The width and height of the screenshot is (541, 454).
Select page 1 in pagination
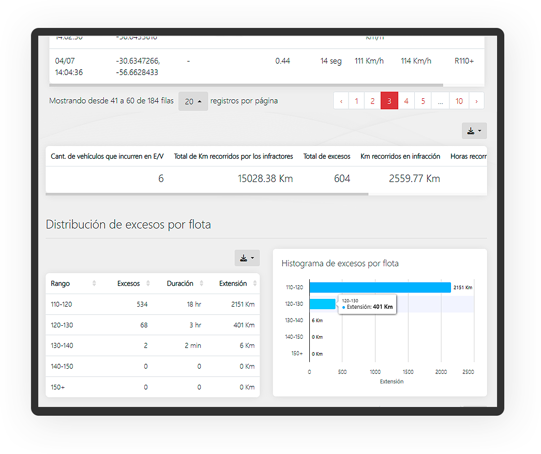(x=356, y=101)
